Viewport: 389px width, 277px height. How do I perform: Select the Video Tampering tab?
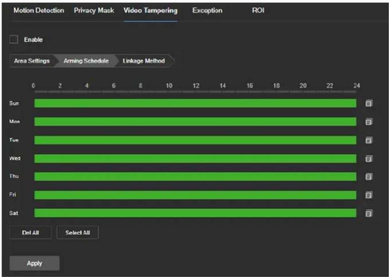pos(151,10)
